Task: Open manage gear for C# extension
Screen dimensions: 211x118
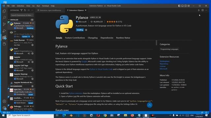Action: [32, 36]
